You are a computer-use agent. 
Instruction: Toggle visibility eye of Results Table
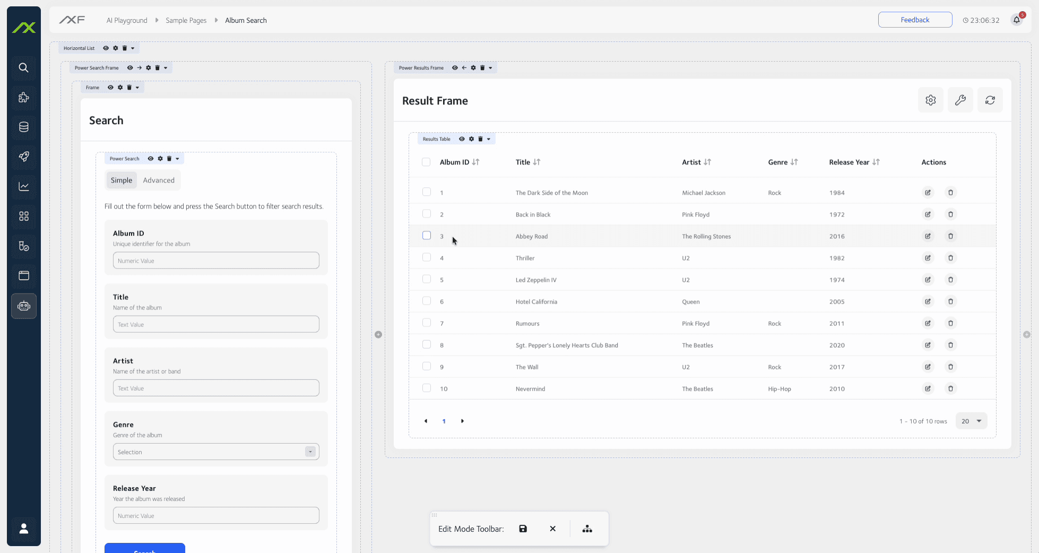point(462,139)
